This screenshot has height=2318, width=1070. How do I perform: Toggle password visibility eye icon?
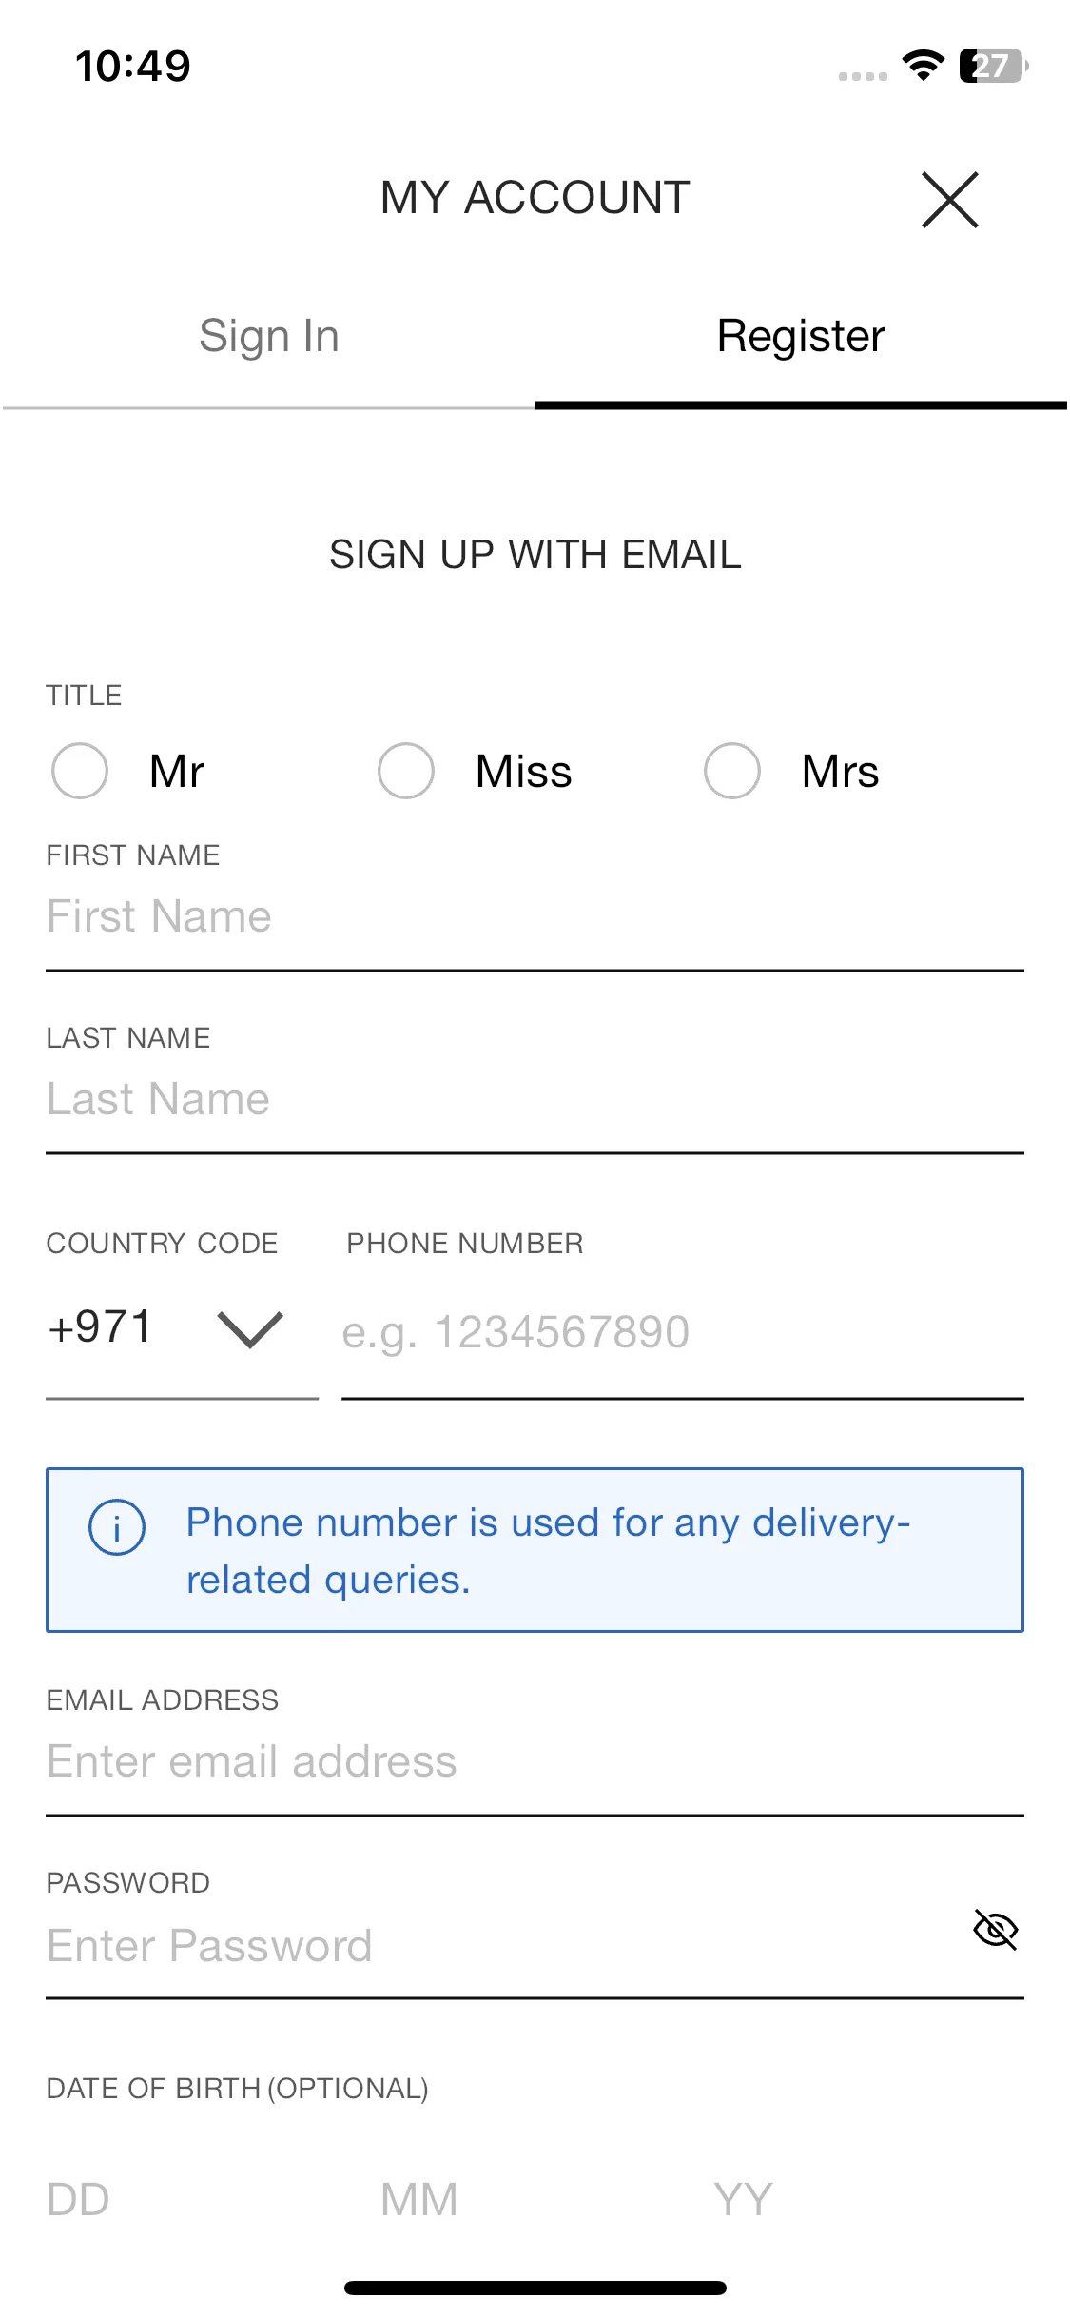pos(995,1930)
